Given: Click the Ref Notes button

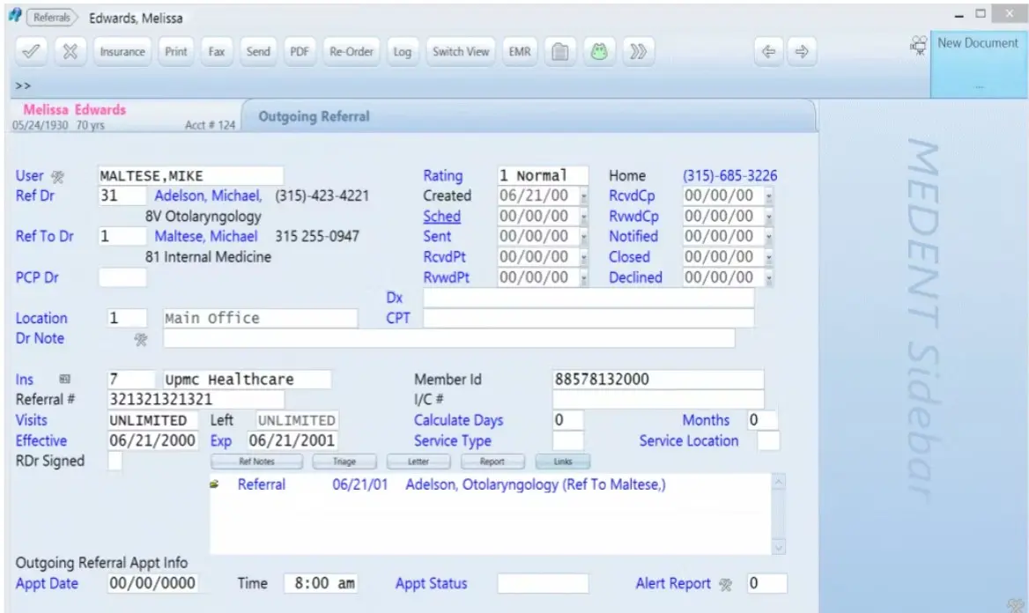Looking at the screenshot, I should 258,461.
